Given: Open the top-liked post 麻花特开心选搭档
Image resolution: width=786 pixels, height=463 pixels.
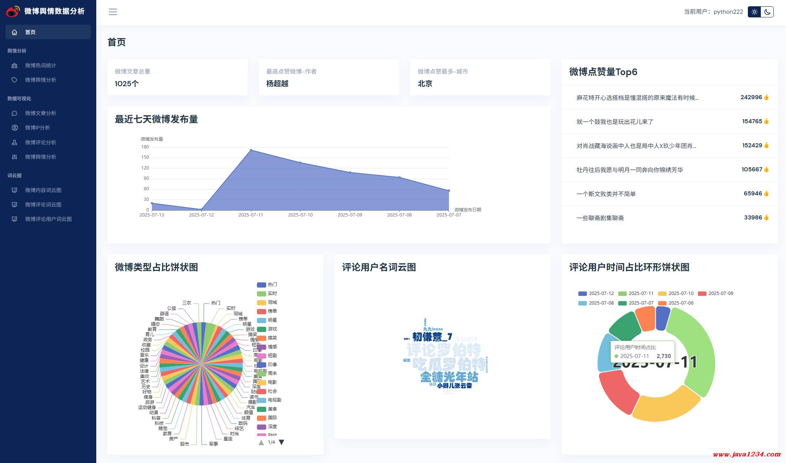Looking at the screenshot, I should click(637, 98).
